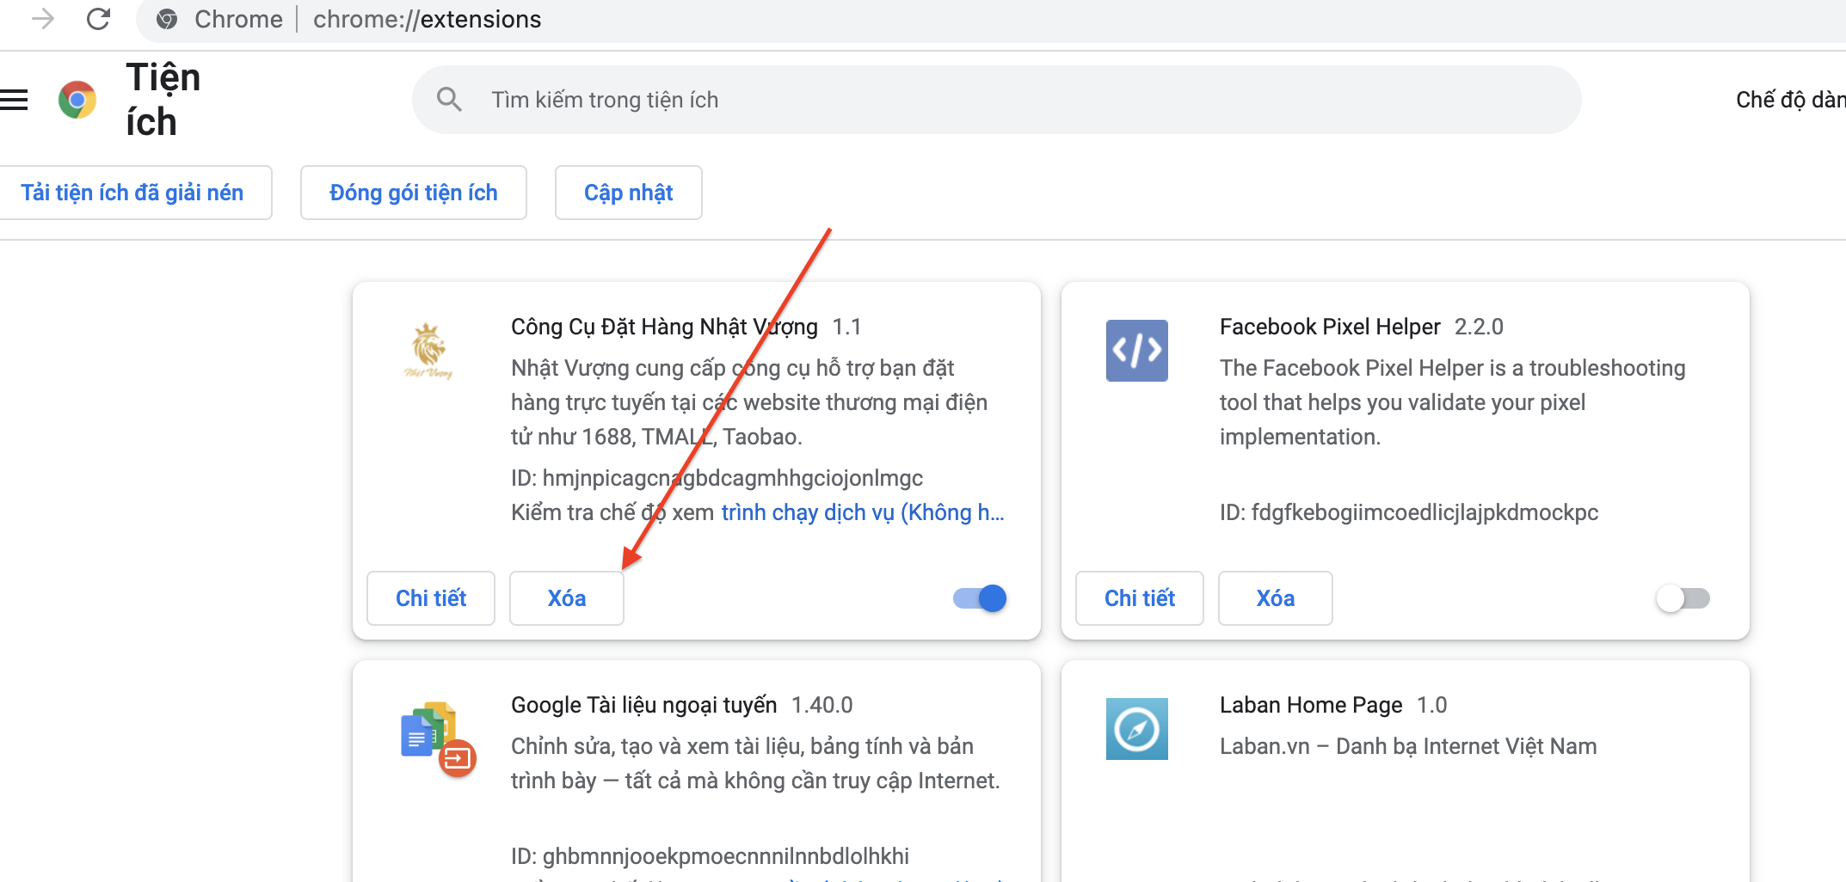Image resolution: width=1846 pixels, height=882 pixels.
Task: Click the browser forward arrow
Action: point(42,18)
